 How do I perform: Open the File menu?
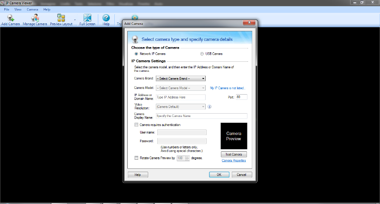7,9
